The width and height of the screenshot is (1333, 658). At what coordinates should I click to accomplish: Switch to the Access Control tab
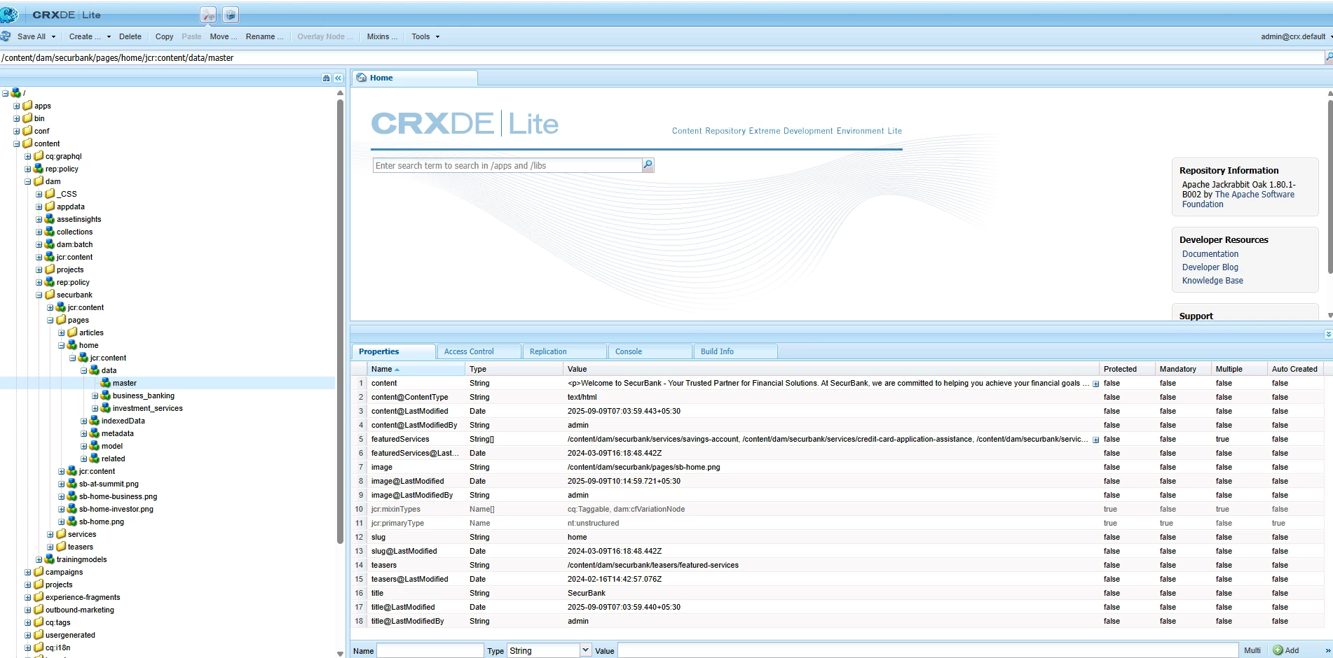(479, 351)
